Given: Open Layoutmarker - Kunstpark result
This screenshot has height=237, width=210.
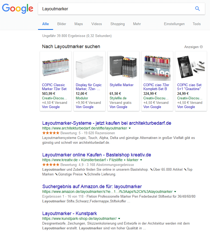Looking at the screenshot, I should coord(69,213).
